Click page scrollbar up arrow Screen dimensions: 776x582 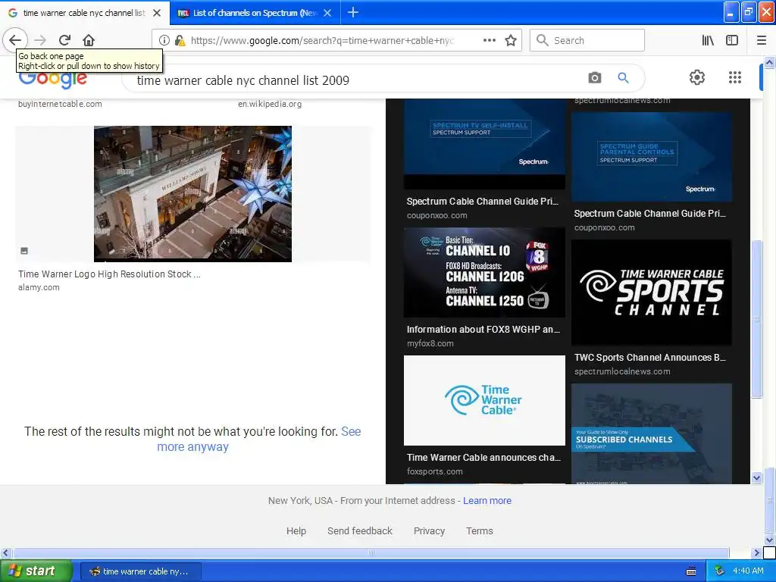(770, 62)
